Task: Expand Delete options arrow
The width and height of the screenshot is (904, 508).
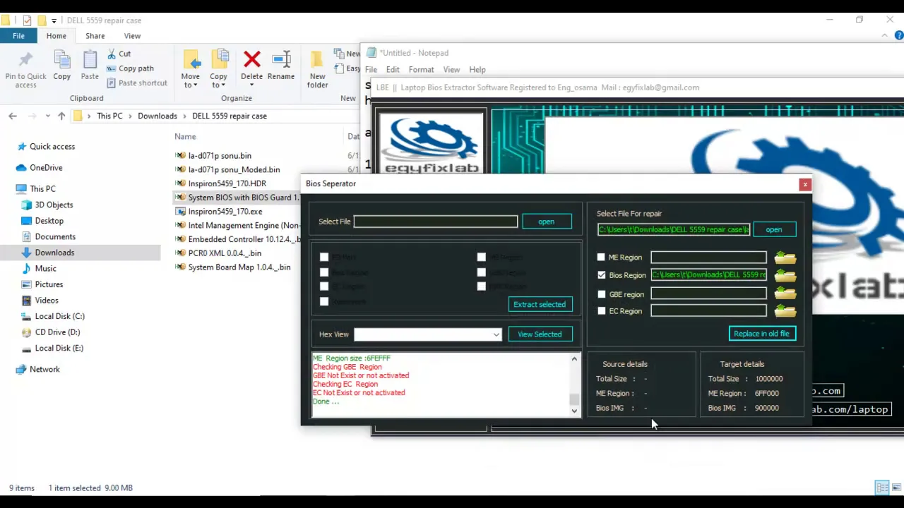Action: tap(251, 85)
